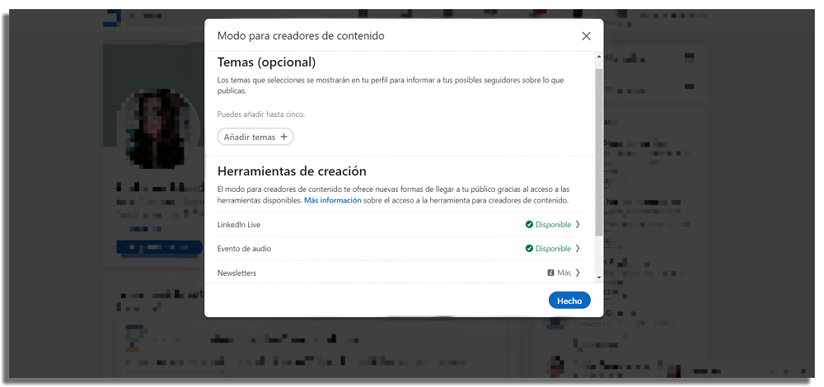Click the Temas (opcional) heading

[x=266, y=63]
